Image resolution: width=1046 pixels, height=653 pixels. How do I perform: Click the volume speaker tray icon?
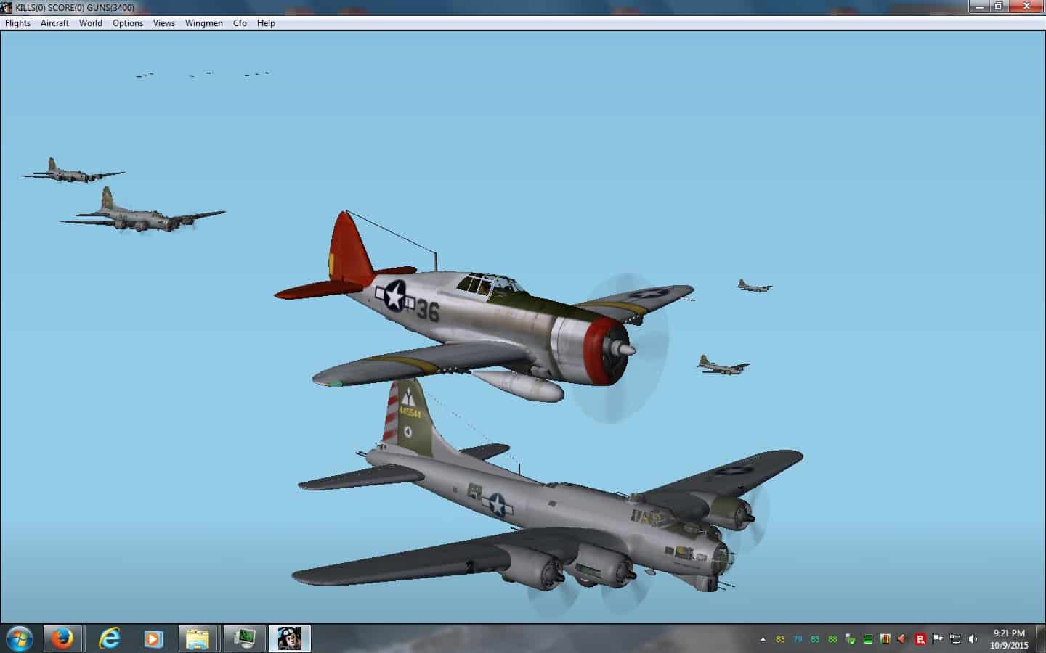[973, 639]
